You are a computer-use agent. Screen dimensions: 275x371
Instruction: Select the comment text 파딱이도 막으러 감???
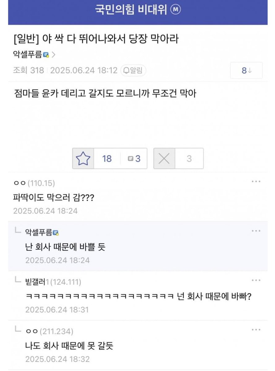54,197
